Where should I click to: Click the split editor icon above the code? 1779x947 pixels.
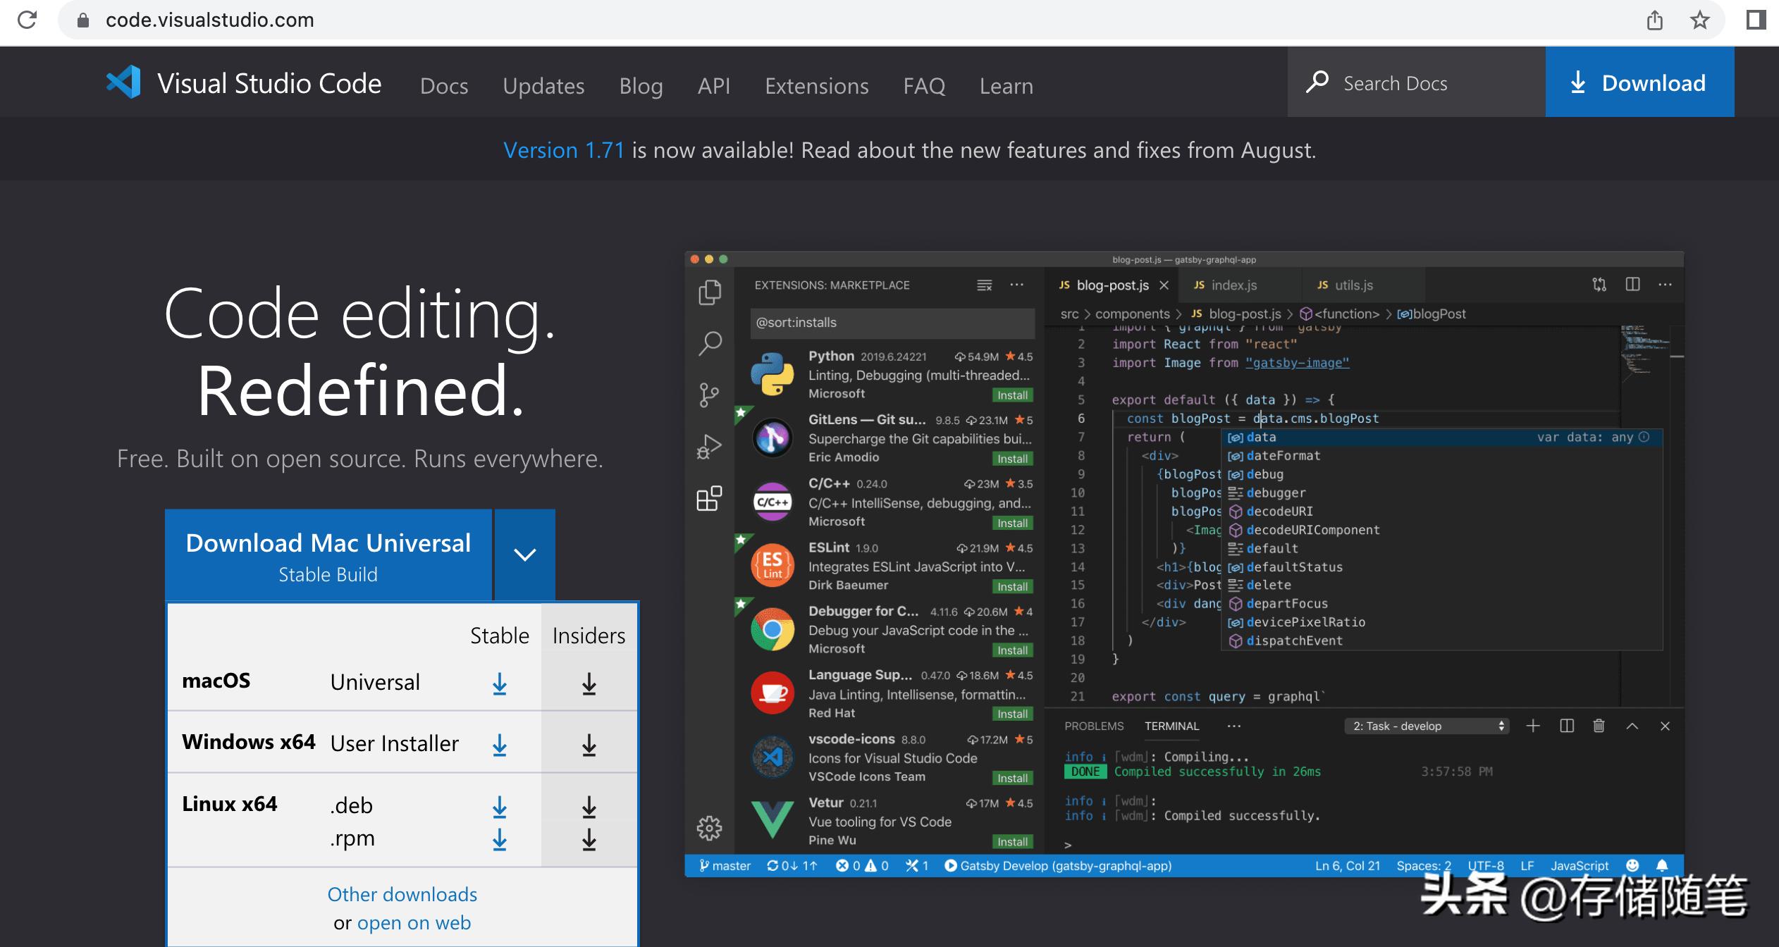click(1632, 285)
